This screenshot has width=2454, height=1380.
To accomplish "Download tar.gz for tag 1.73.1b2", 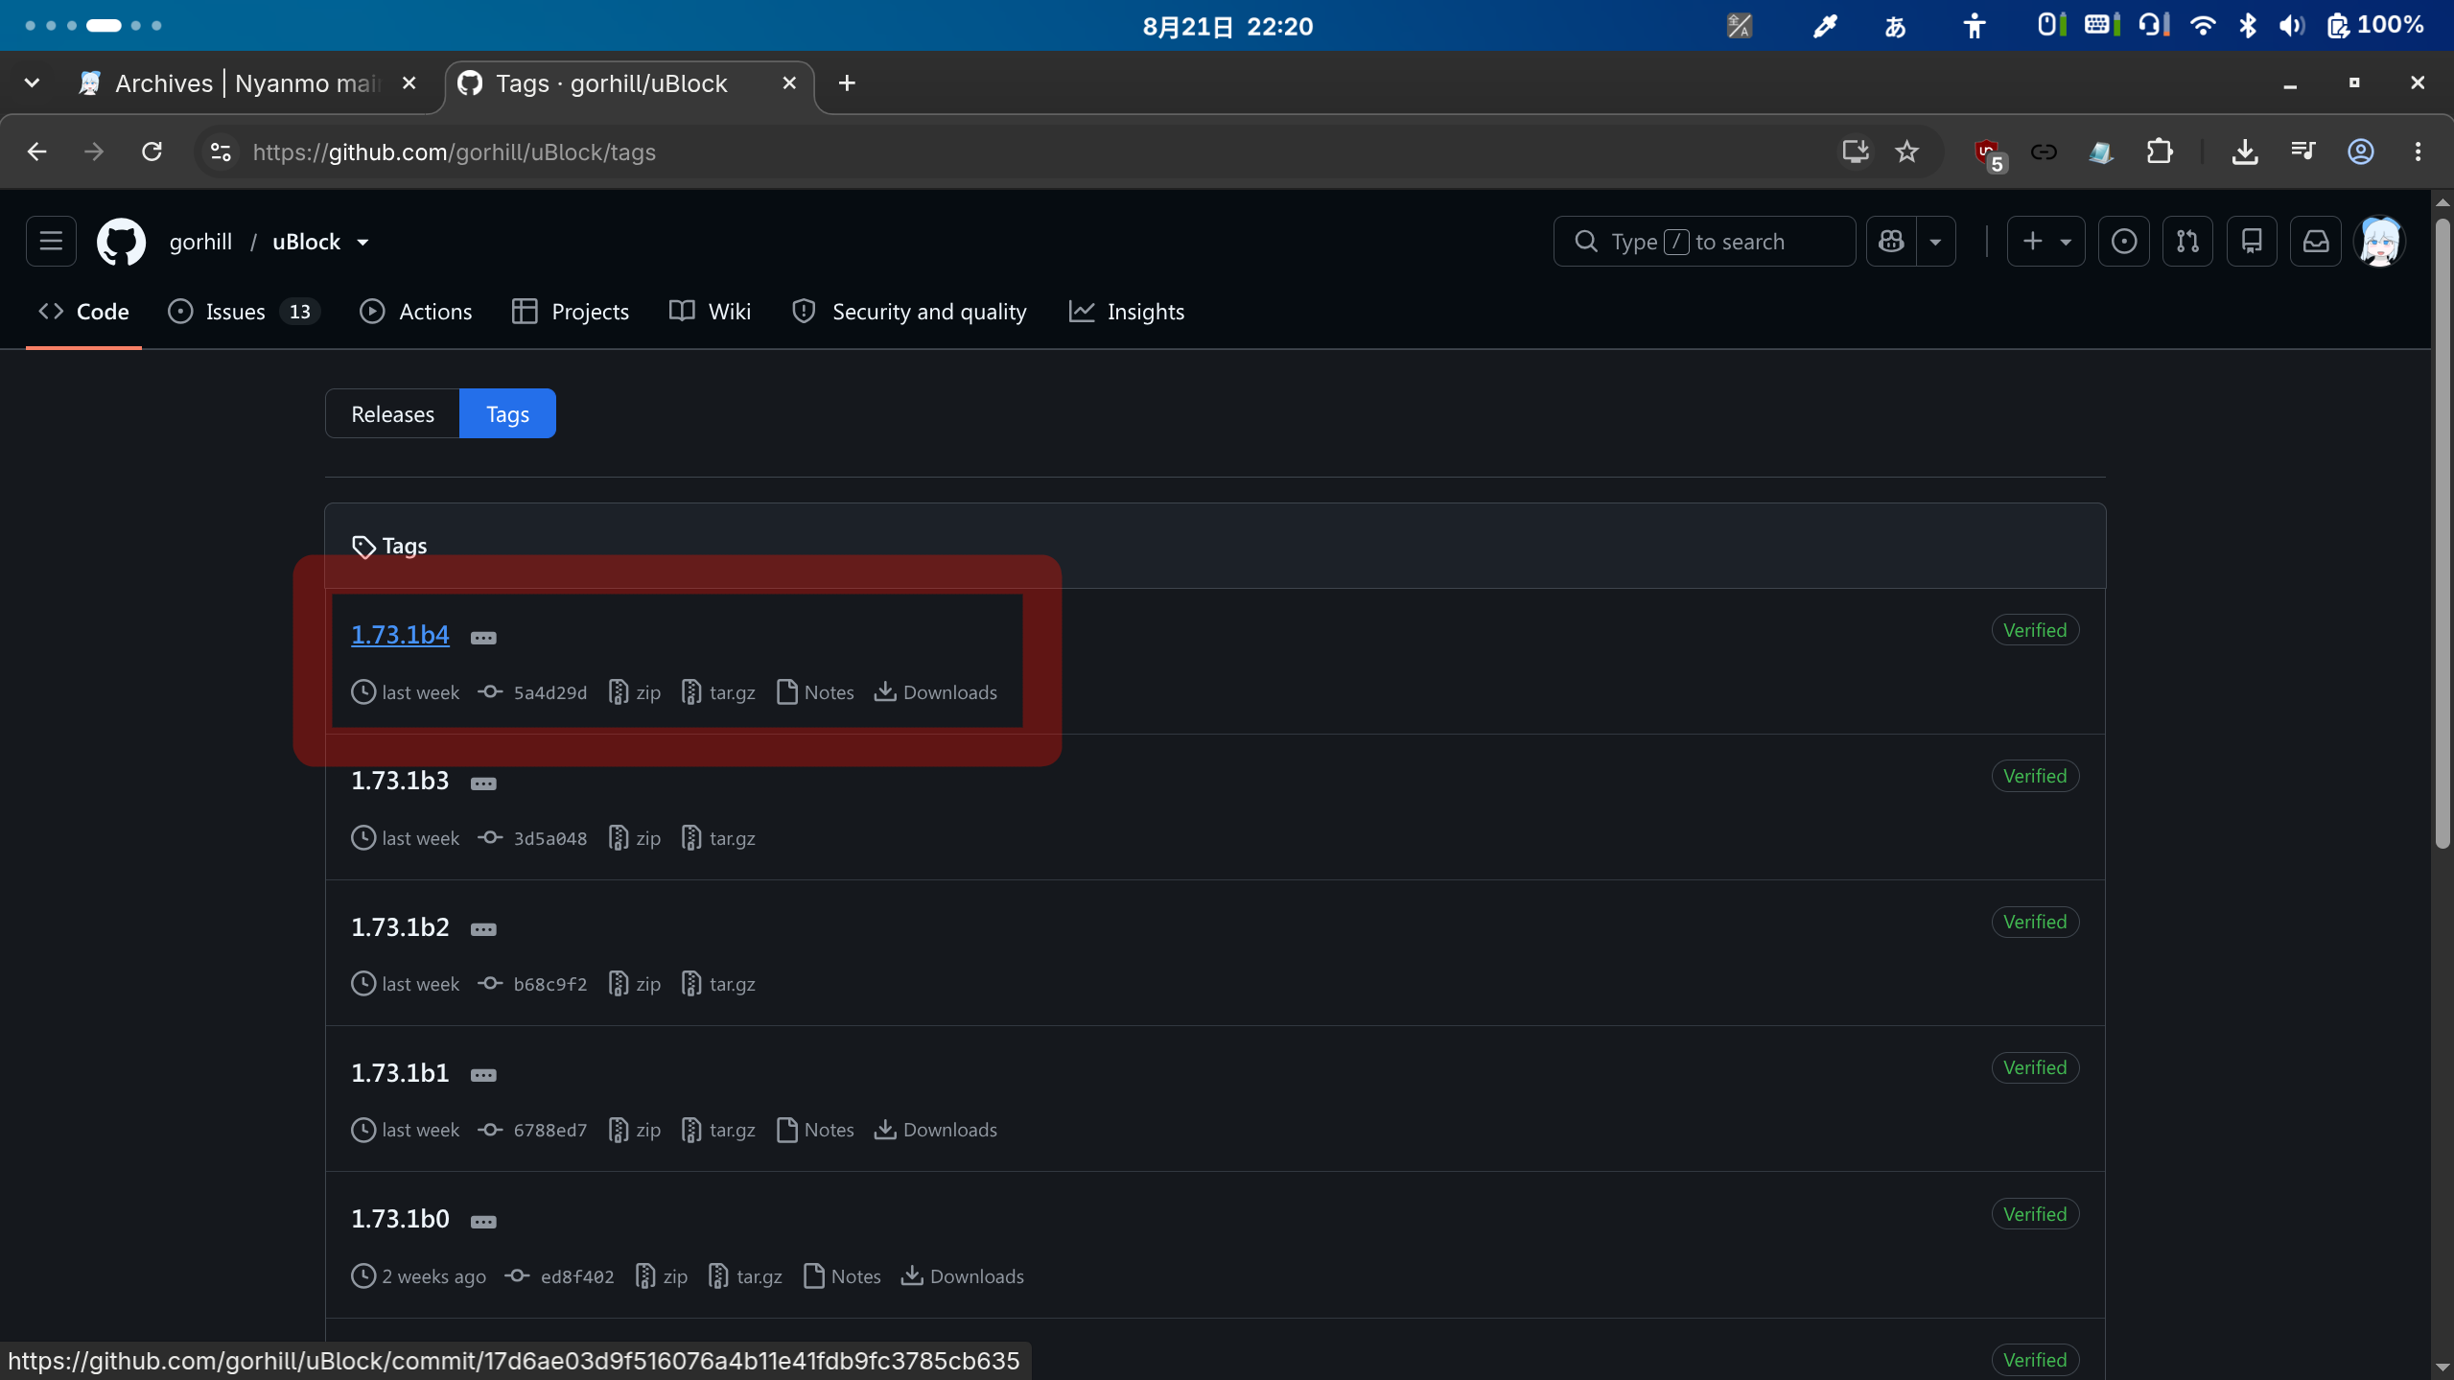I will click(x=718, y=984).
